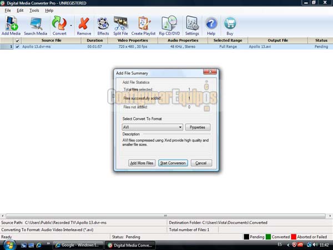Click the black Pending color legend swatch
The image size is (333, 250).
pyautogui.click(x=246, y=237)
